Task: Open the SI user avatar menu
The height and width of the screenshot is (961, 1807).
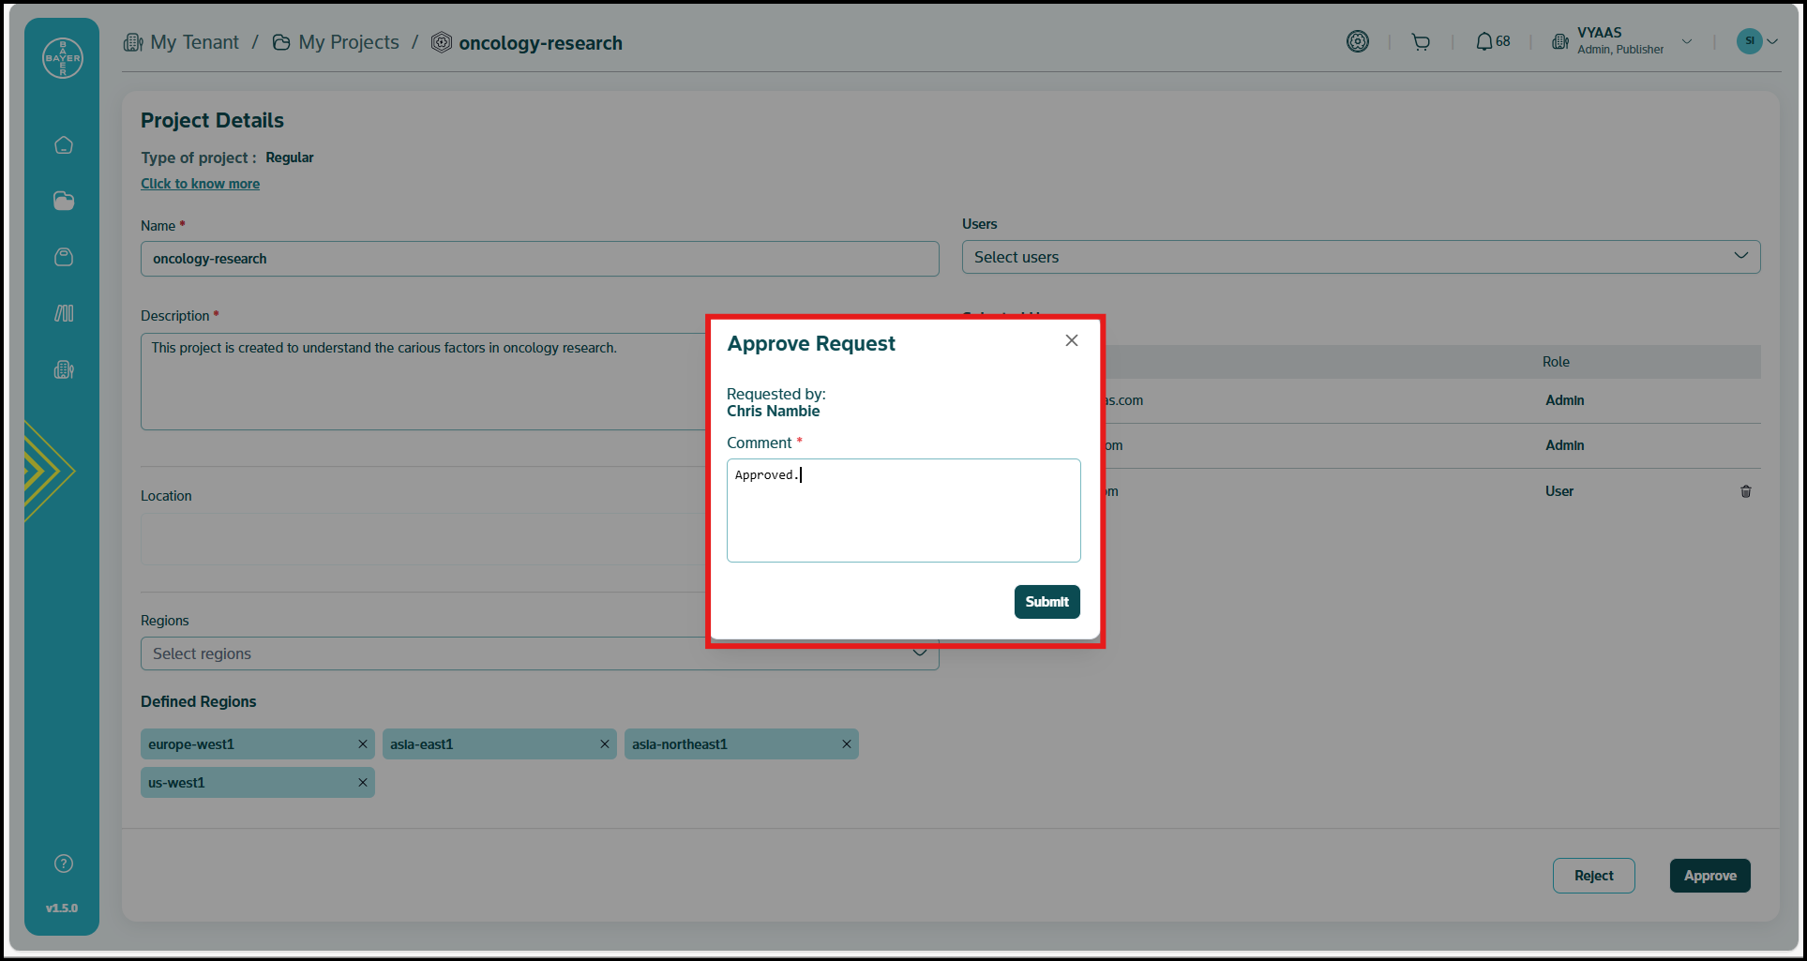Action: (x=1756, y=41)
